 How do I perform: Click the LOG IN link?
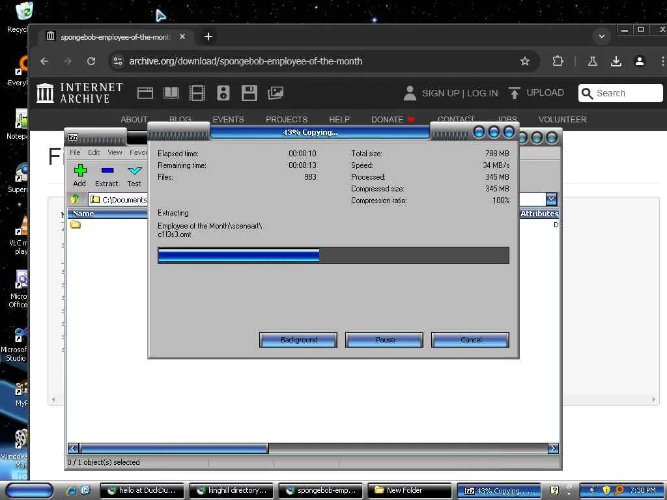pos(483,93)
